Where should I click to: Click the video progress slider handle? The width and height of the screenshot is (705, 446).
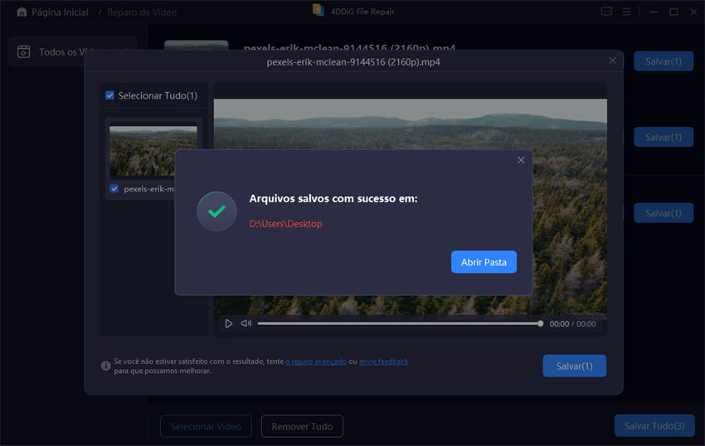click(540, 323)
